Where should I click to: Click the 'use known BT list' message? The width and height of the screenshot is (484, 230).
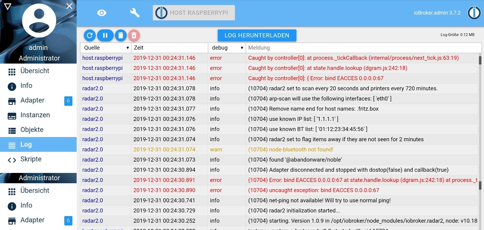coord(308,129)
